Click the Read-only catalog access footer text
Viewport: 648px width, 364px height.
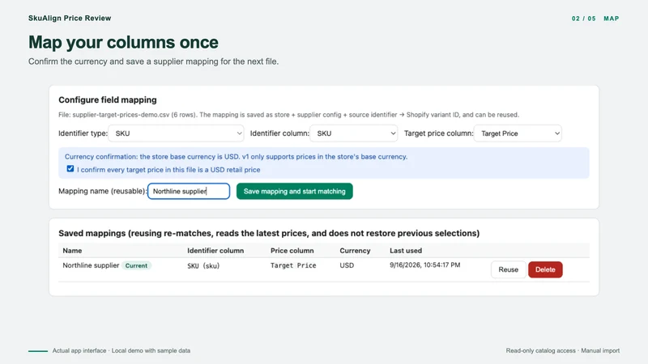pyautogui.click(x=563, y=351)
